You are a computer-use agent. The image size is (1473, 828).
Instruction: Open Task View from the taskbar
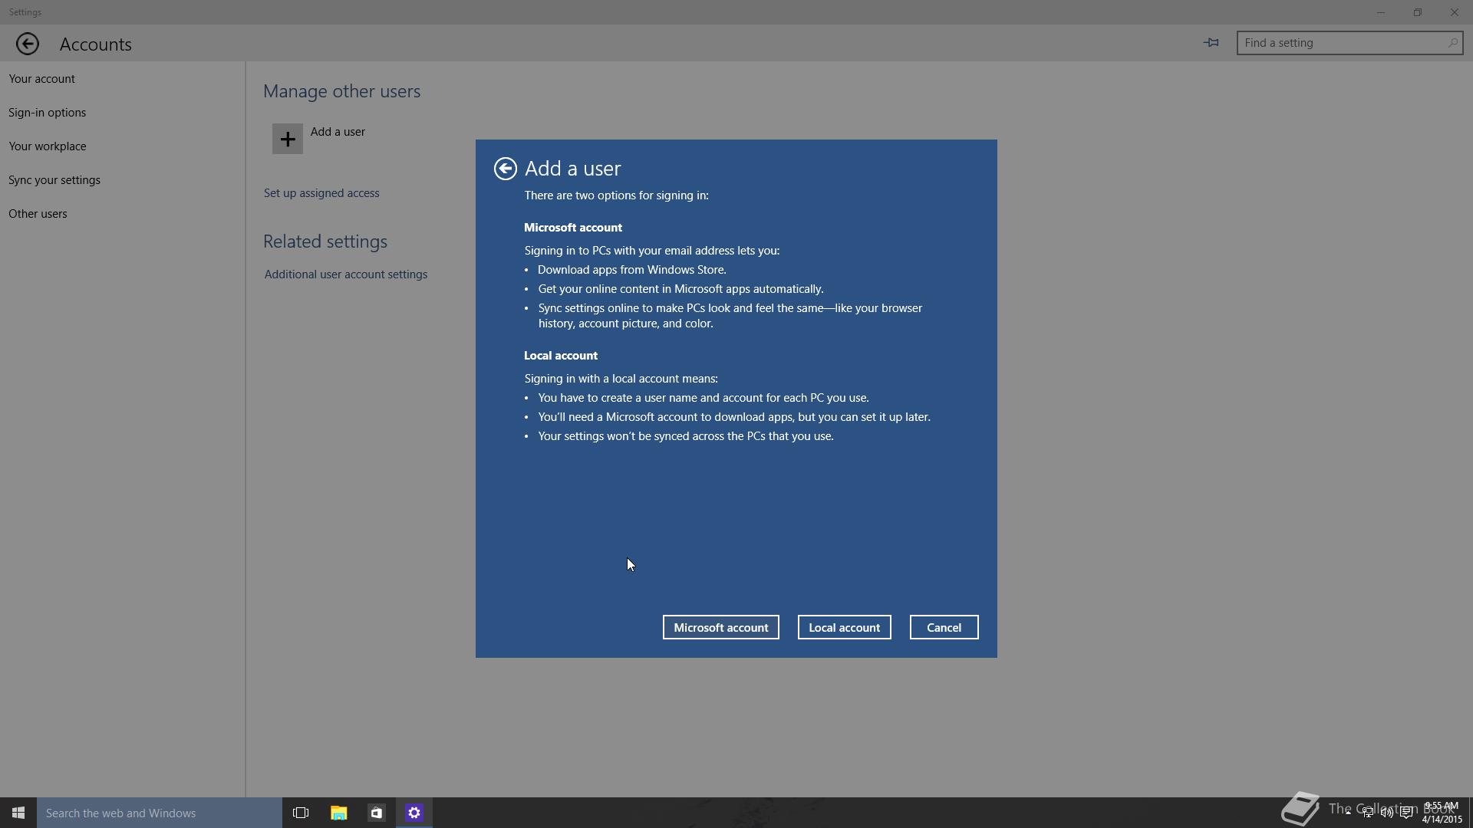[x=301, y=813]
